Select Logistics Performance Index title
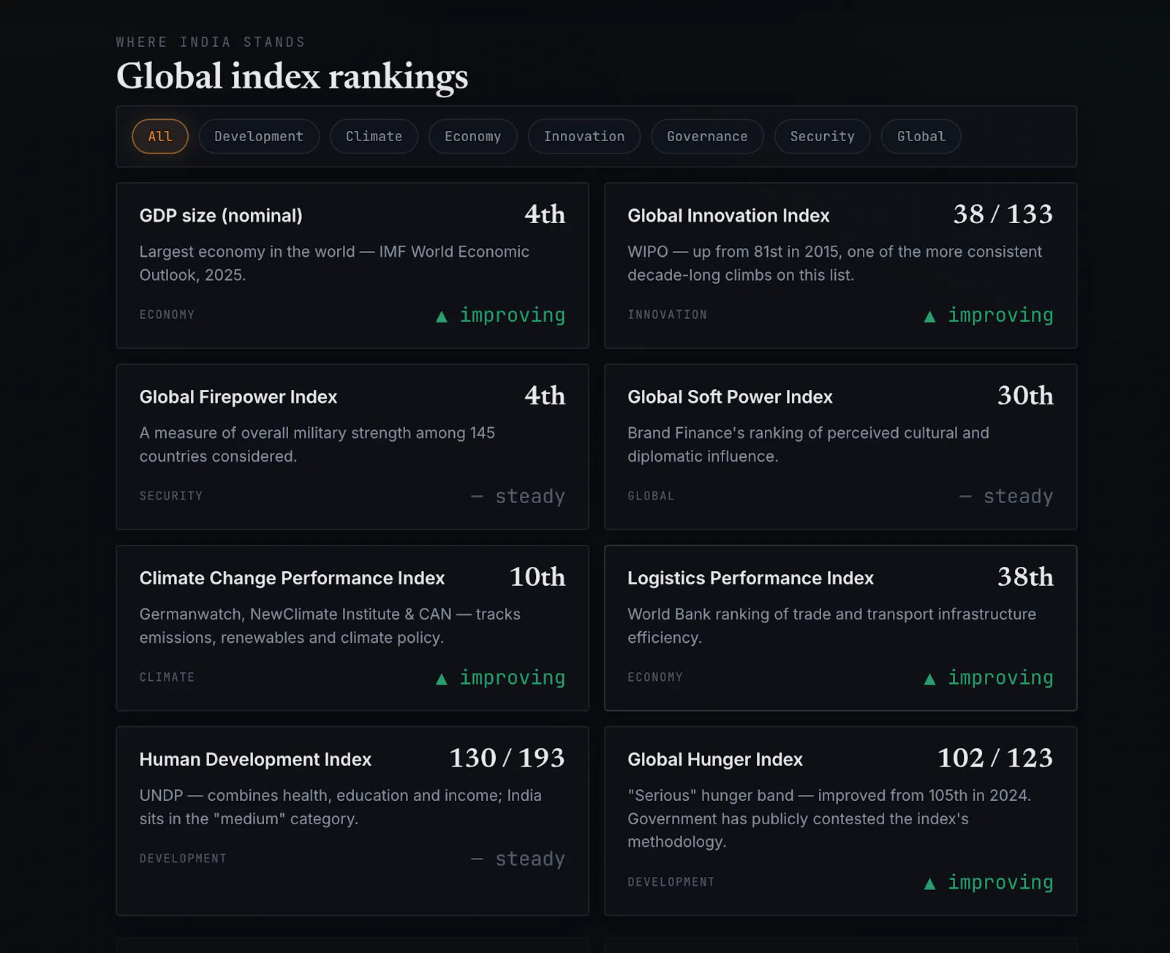This screenshot has height=953, width=1170. (x=750, y=579)
